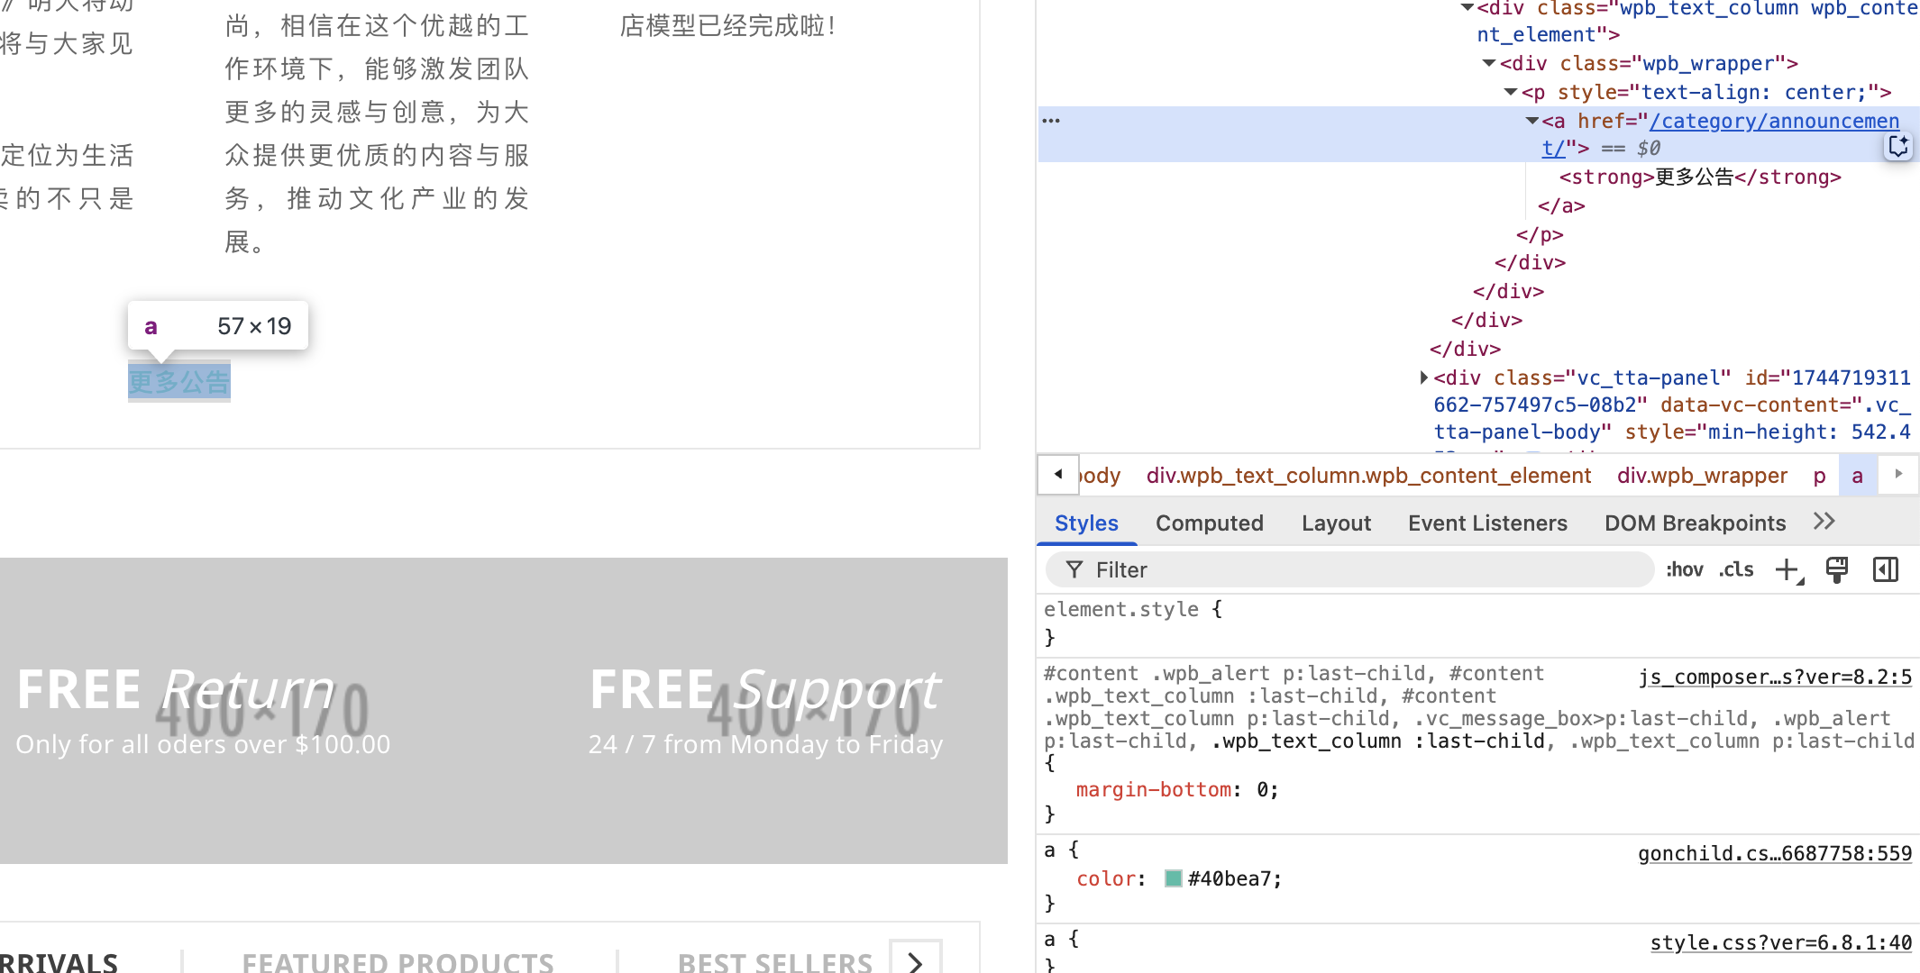Toggle computed styles sidebar icon

point(1885,569)
